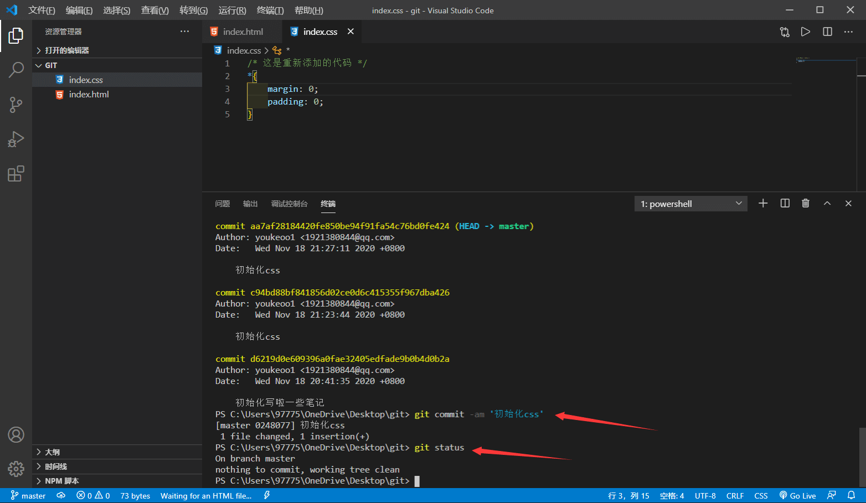The height and width of the screenshot is (503, 866).
Task: Select the 终端 panel tab
Action: 328,204
